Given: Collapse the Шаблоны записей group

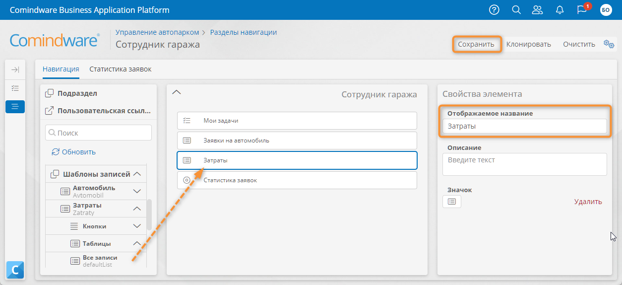Looking at the screenshot, I should (137, 174).
